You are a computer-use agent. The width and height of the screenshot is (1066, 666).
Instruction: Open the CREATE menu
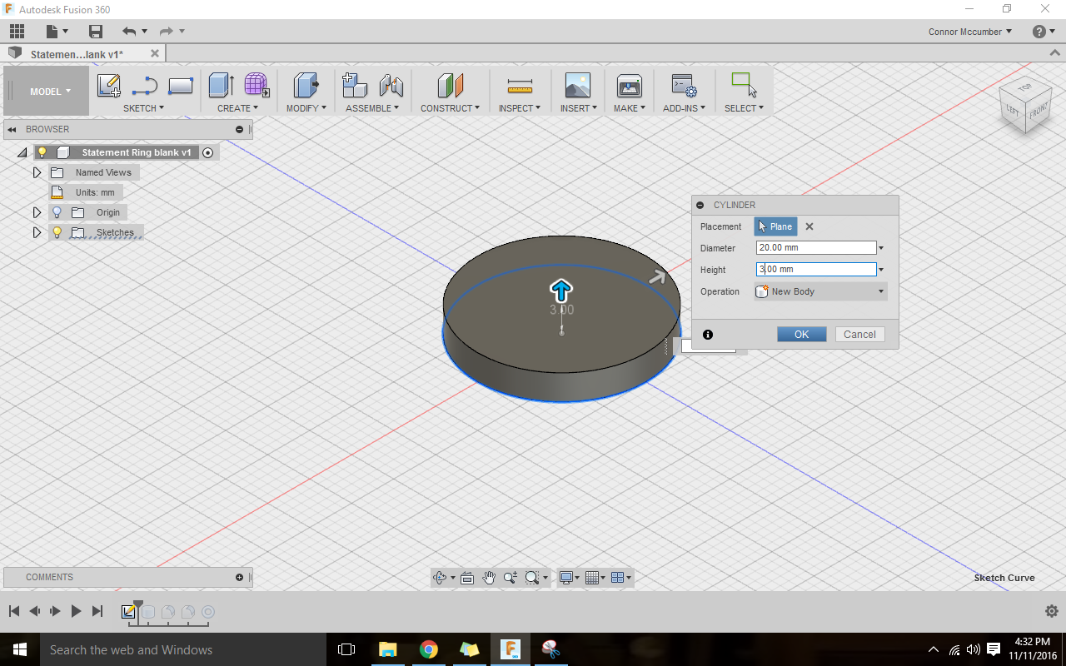(x=237, y=108)
